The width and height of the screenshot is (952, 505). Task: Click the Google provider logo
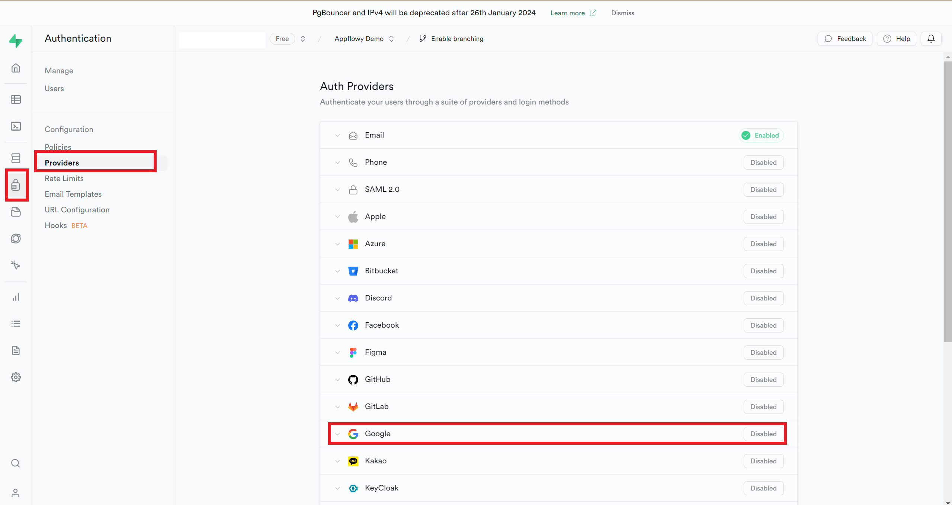[353, 434]
